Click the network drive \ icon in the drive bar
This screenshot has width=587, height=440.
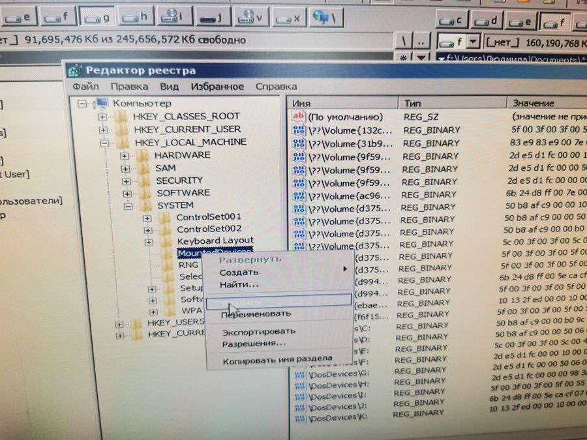tap(324, 18)
